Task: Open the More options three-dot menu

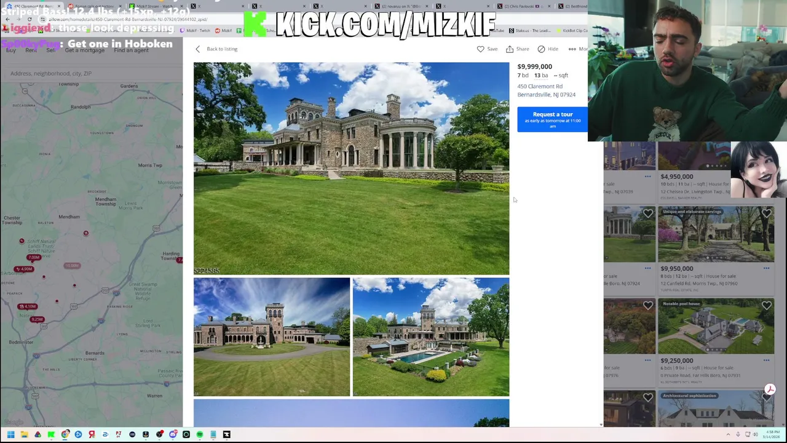Action: (572, 49)
